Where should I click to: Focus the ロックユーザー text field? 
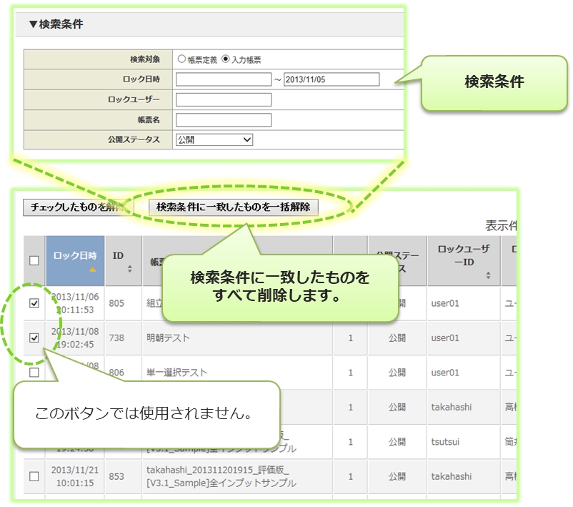[224, 99]
